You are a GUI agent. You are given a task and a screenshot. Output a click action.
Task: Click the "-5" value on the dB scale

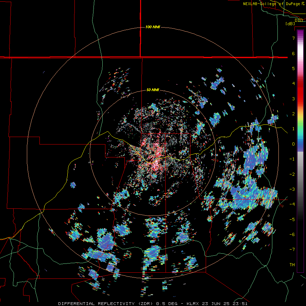(x=292, y=220)
